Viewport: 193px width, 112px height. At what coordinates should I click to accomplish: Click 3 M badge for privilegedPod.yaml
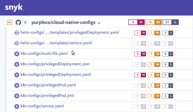154,86
